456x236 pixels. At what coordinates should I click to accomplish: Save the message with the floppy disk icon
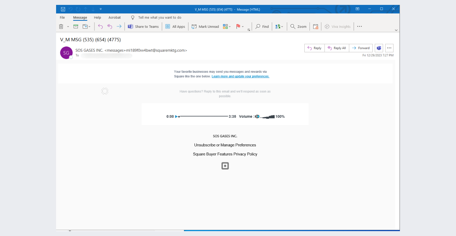tap(63, 9)
